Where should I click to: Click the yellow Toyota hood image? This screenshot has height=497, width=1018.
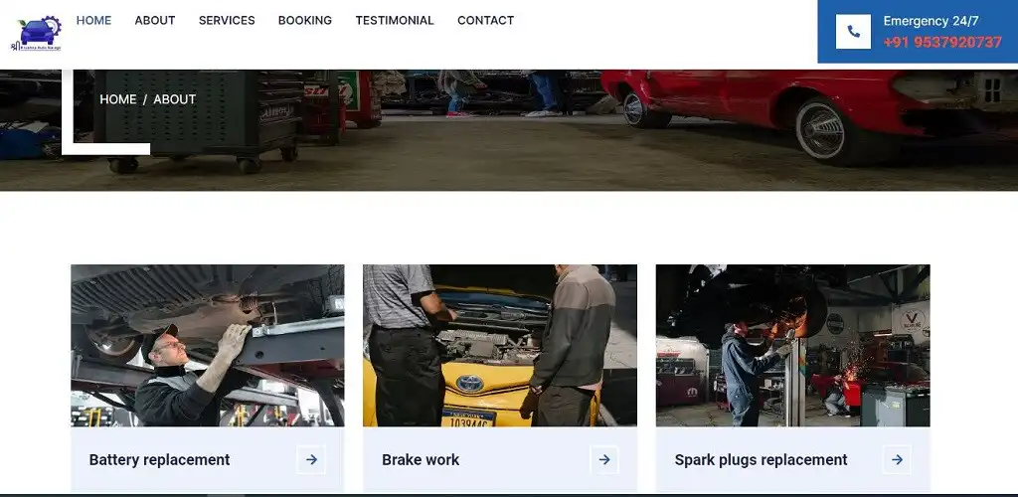[x=499, y=345]
